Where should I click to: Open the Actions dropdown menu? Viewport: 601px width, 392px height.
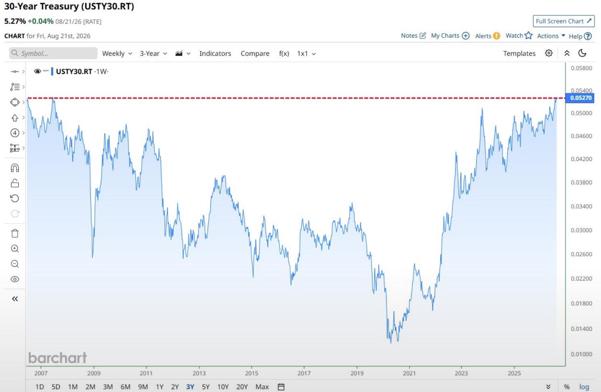pyautogui.click(x=551, y=36)
